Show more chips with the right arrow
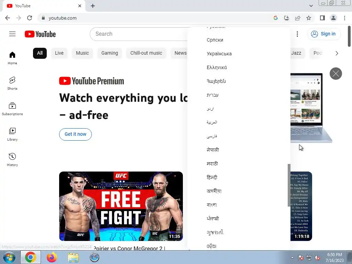This screenshot has width=352, height=264. (x=337, y=53)
